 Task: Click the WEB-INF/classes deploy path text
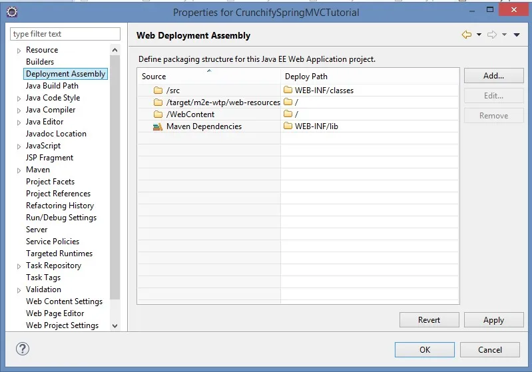point(324,91)
